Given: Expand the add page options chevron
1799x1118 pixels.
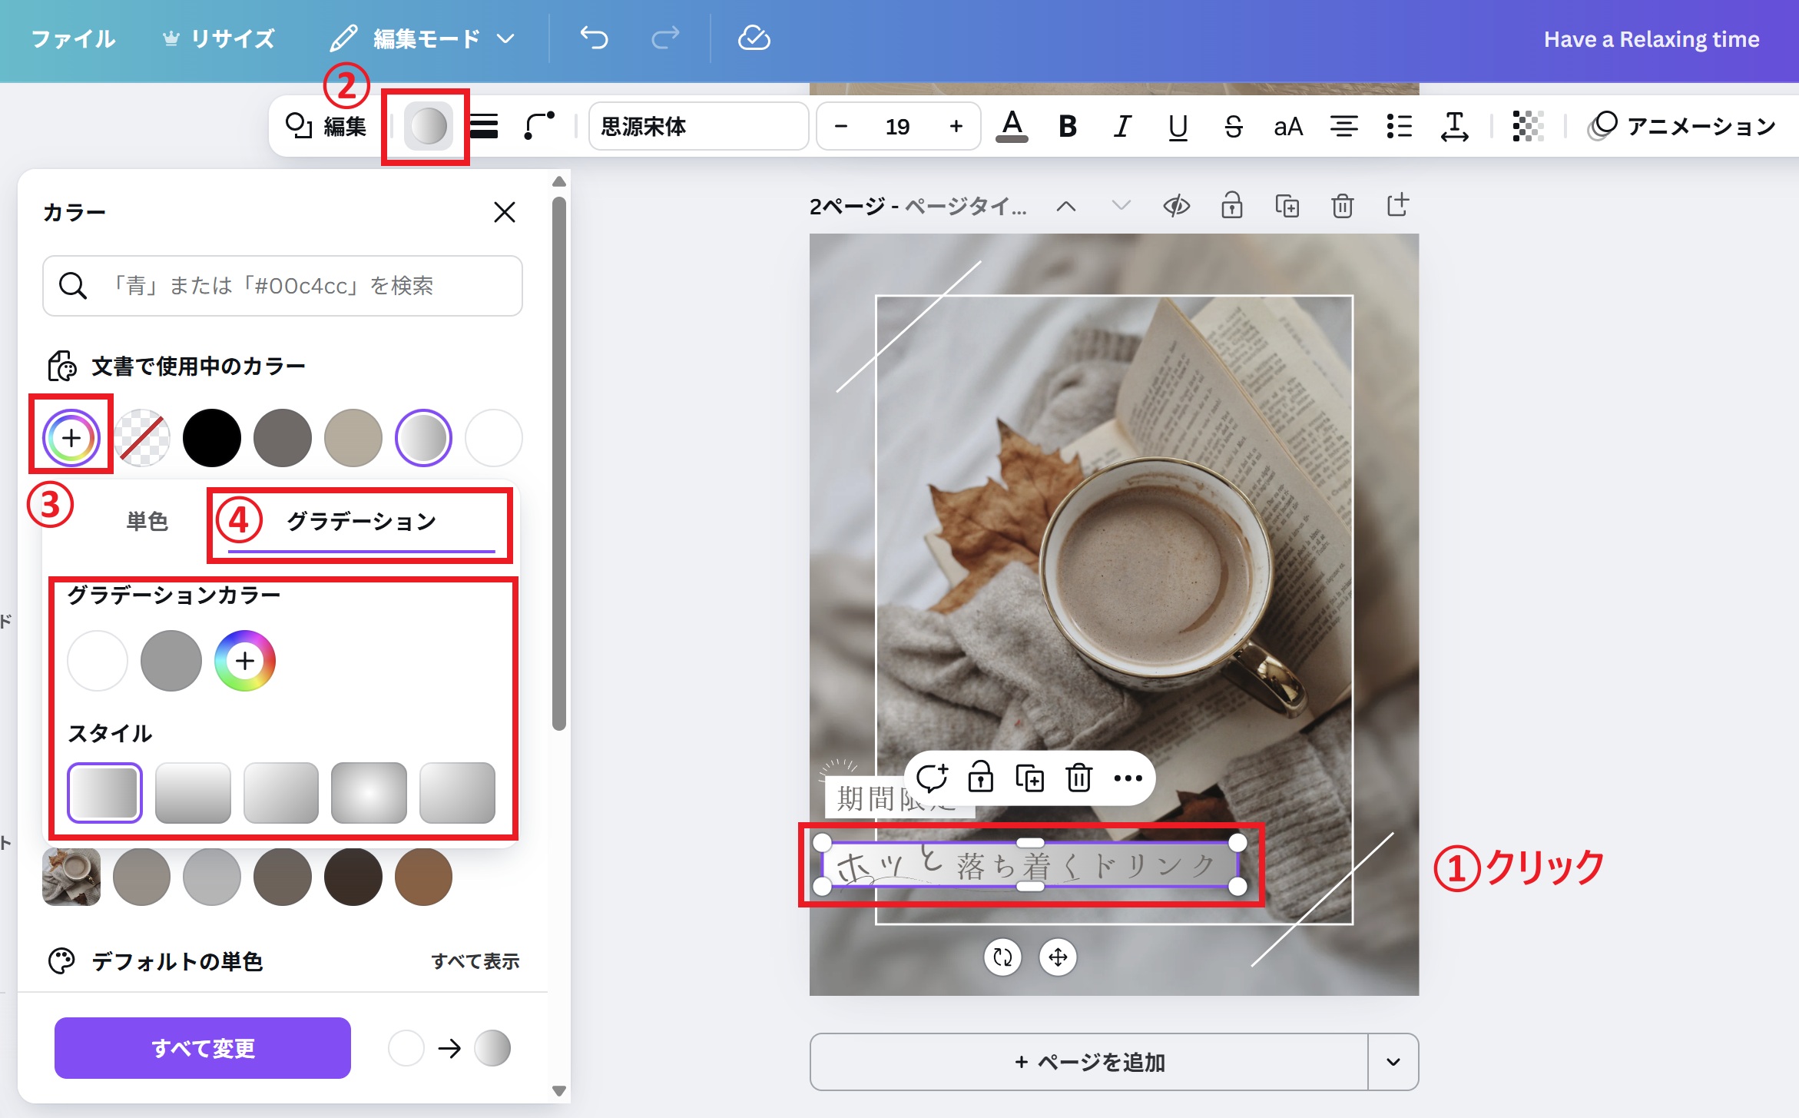Looking at the screenshot, I should 1393,1062.
